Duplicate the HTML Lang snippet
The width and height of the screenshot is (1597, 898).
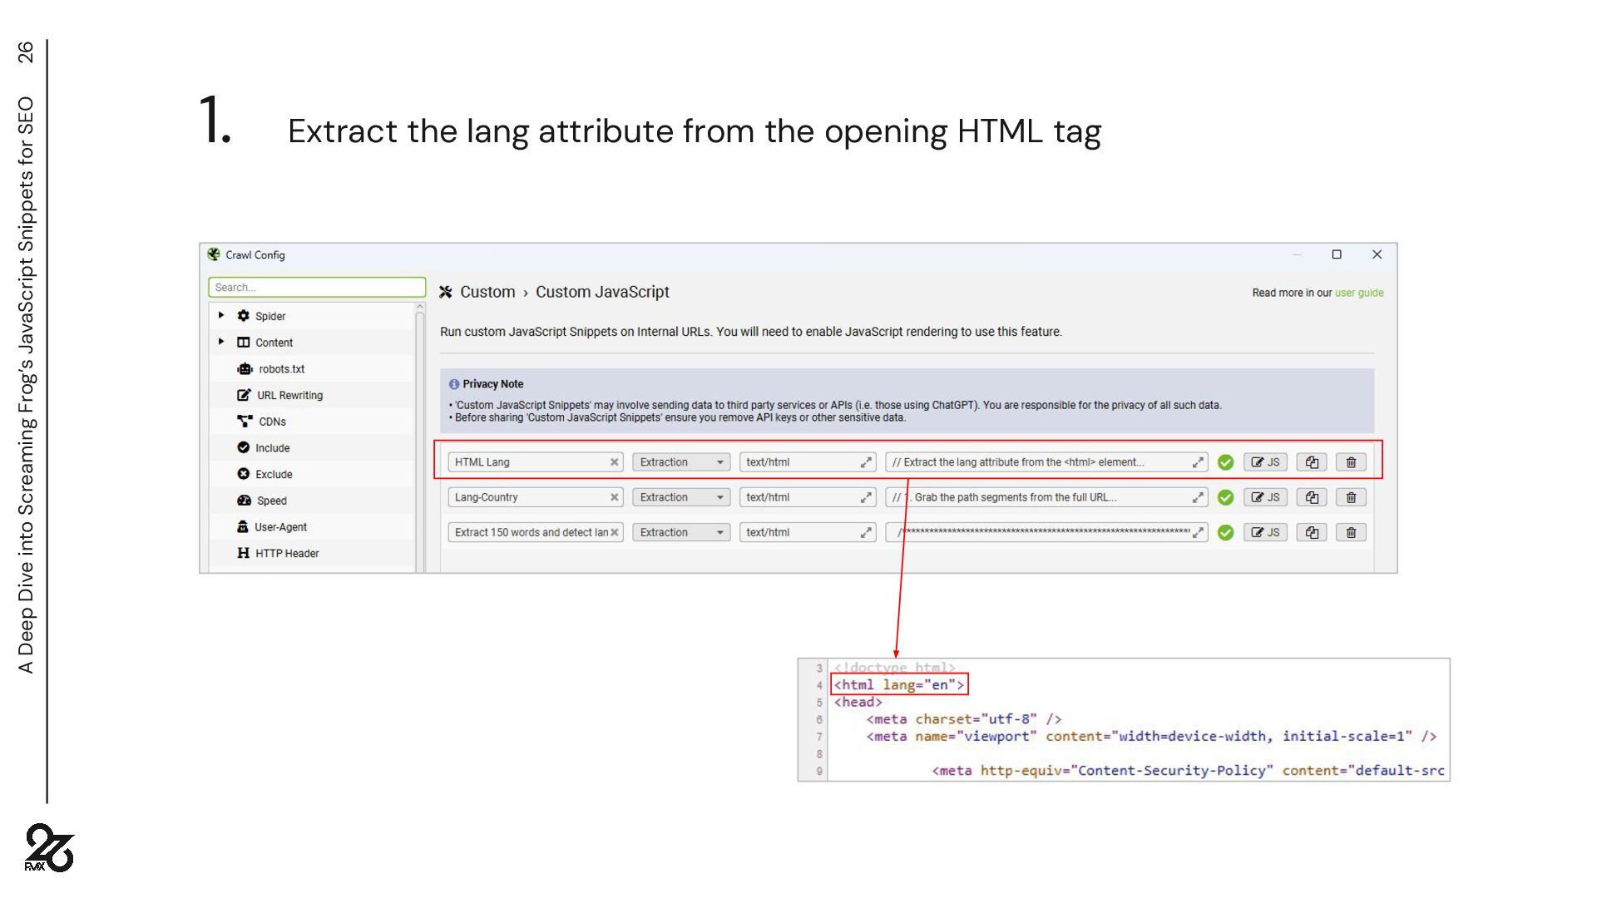(1312, 462)
